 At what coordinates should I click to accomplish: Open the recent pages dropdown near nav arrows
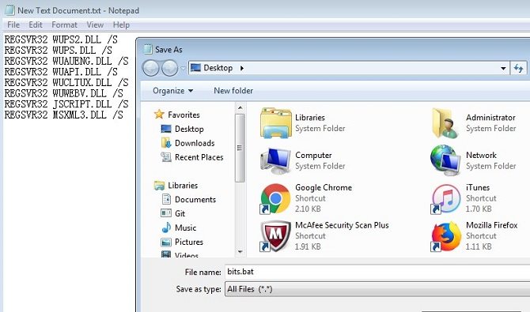pos(183,68)
